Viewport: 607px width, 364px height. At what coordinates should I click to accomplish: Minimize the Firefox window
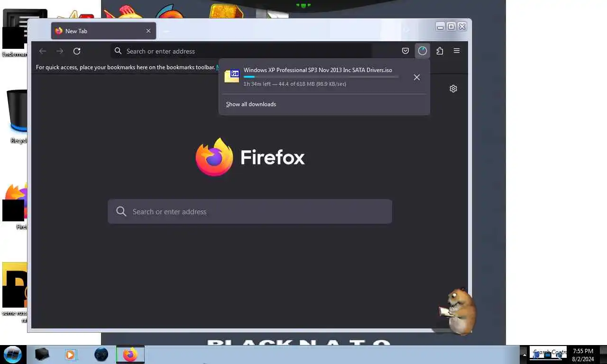coord(440,27)
